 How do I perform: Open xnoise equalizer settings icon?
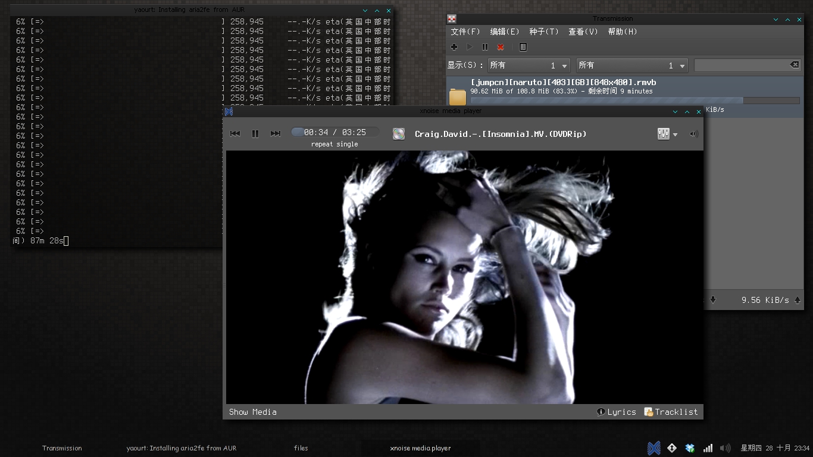pyautogui.click(x=664, y=134)
